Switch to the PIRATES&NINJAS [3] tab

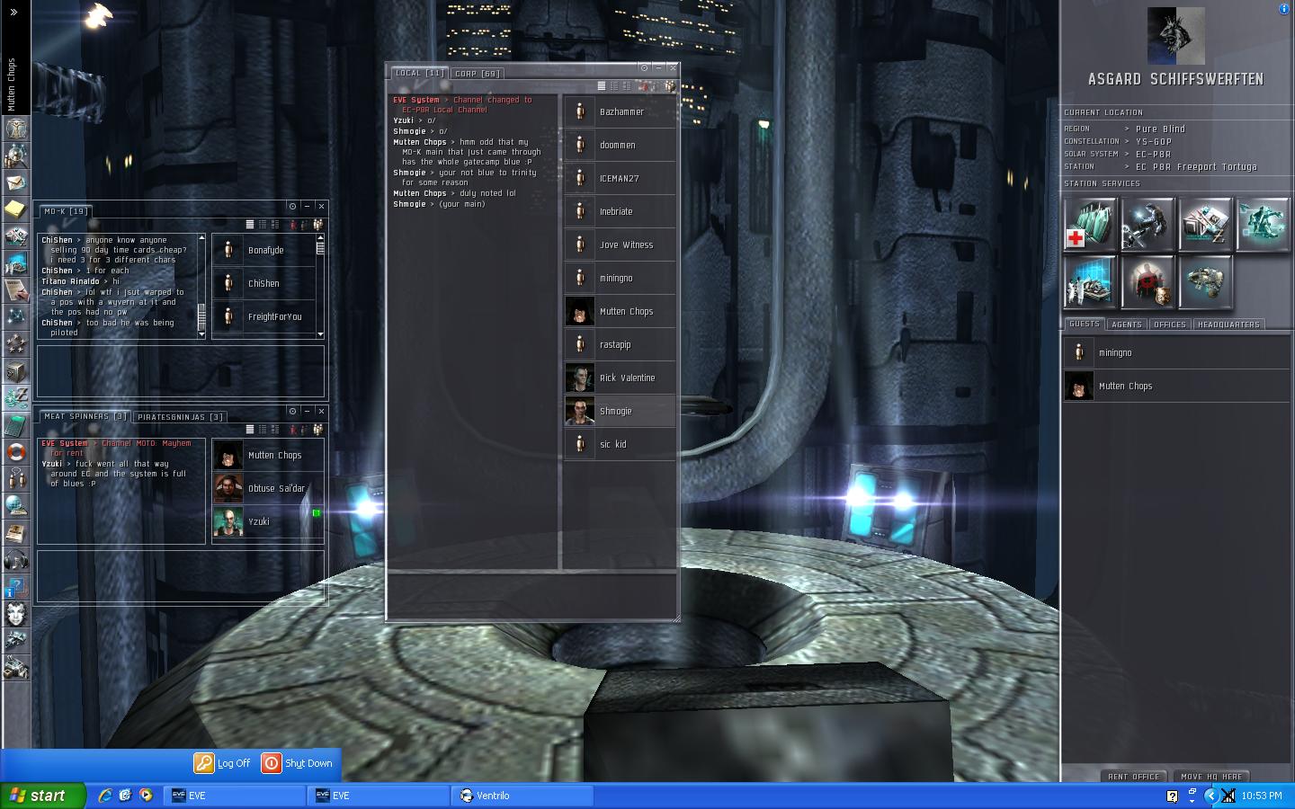tap(180, 417)
